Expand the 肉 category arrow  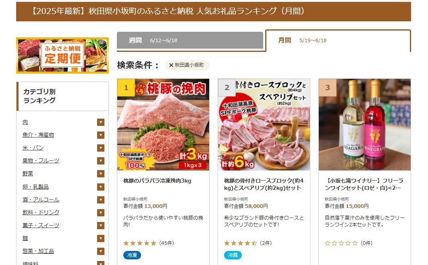coord(101,122)
